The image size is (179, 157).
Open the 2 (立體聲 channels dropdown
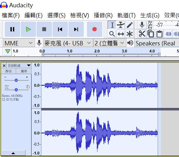coord(110,43)
